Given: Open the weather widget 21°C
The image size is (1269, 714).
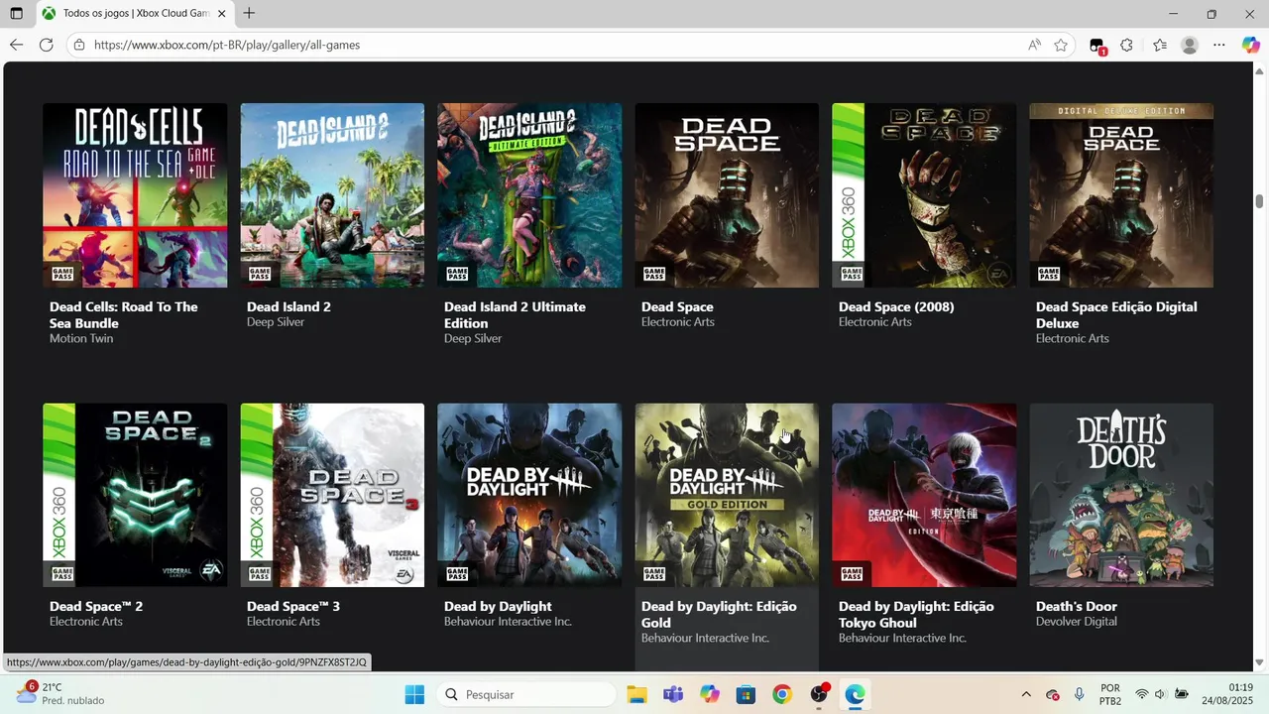Looking at the screenshot, I should coord(59,694).
